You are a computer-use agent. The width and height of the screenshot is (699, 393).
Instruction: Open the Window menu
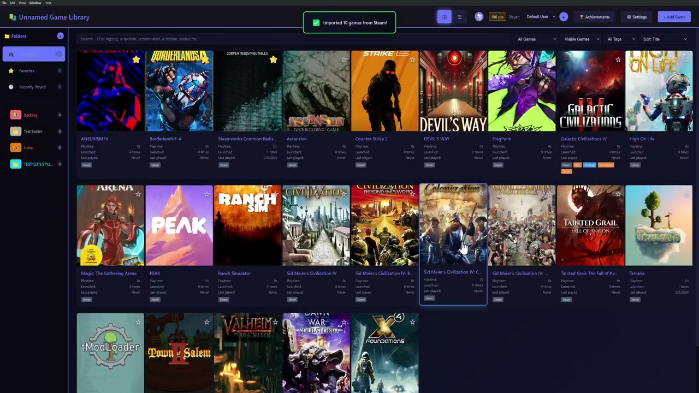click(x=35, y=3)
